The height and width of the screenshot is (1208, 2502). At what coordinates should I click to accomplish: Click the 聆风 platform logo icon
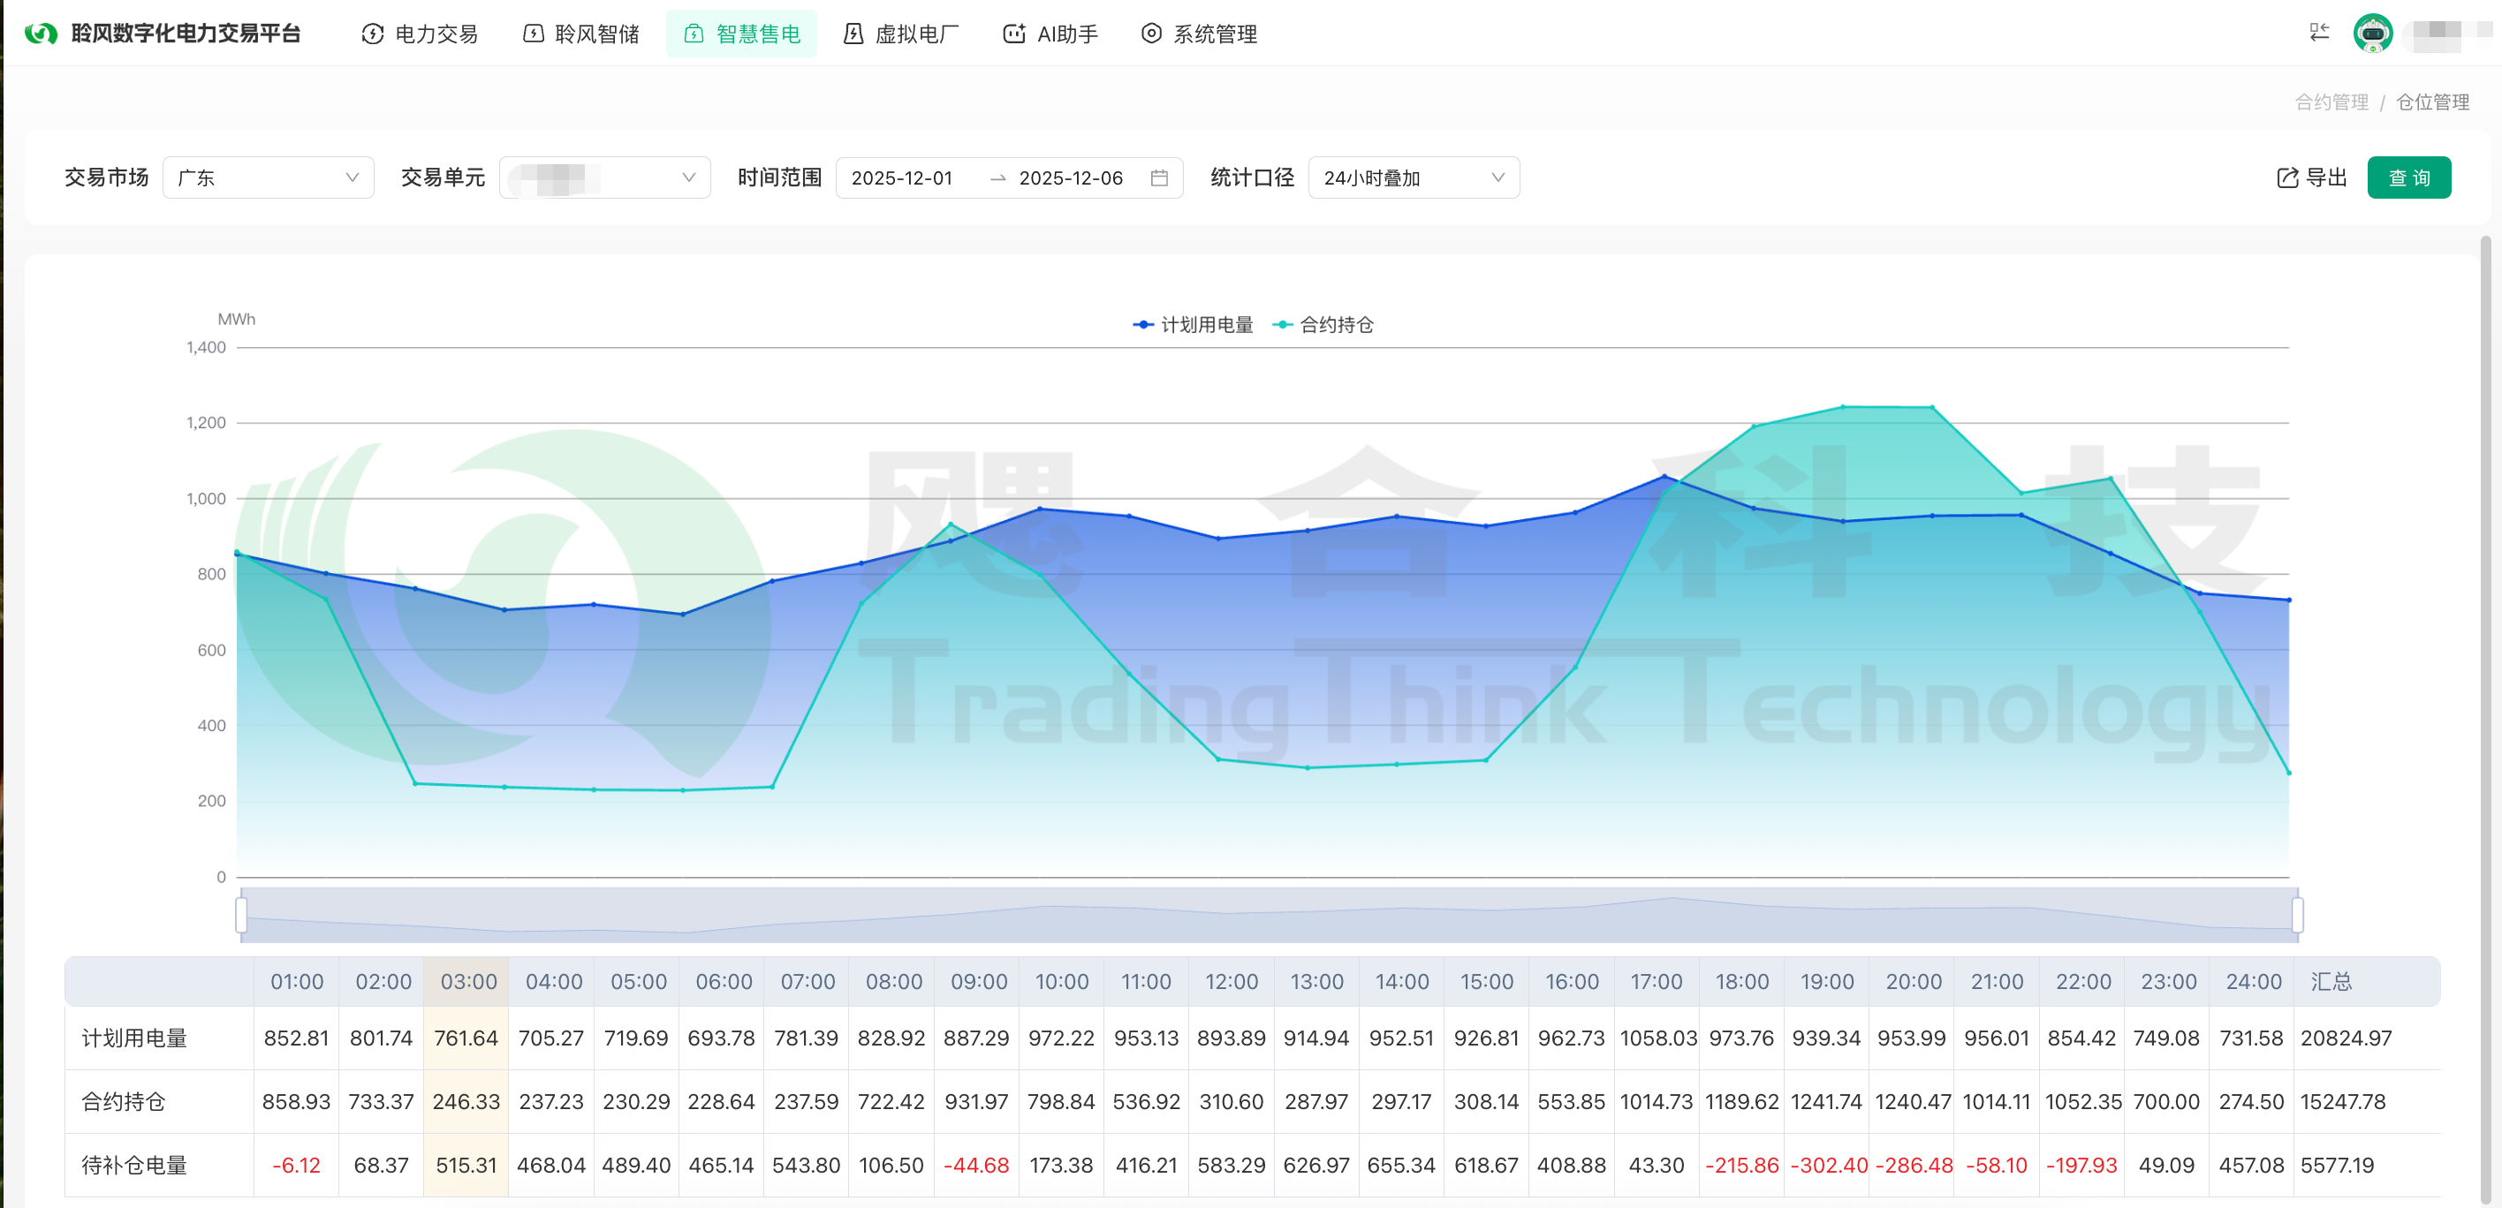41,34
